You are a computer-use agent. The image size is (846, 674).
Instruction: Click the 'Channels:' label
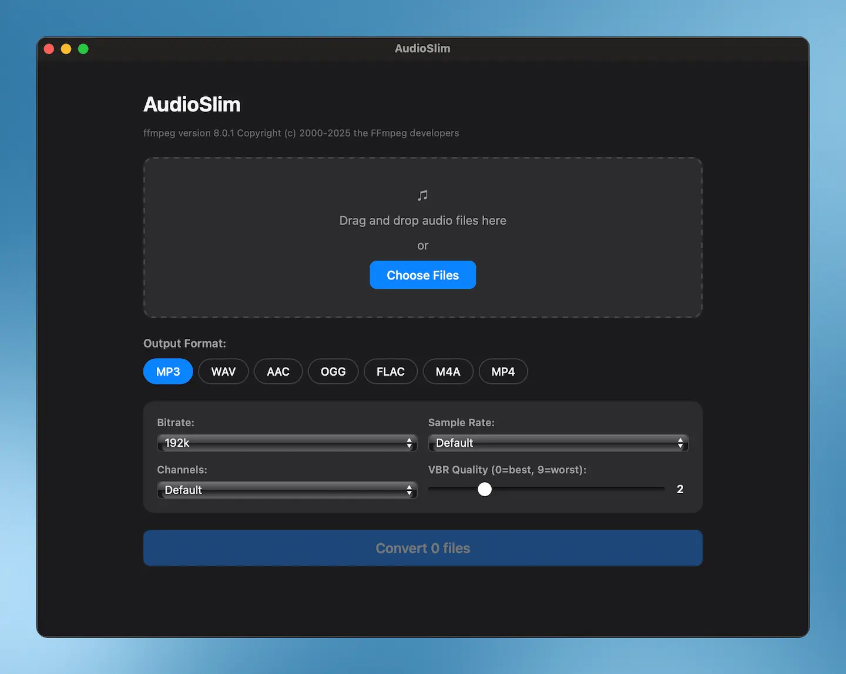click(x=182, y=470)
